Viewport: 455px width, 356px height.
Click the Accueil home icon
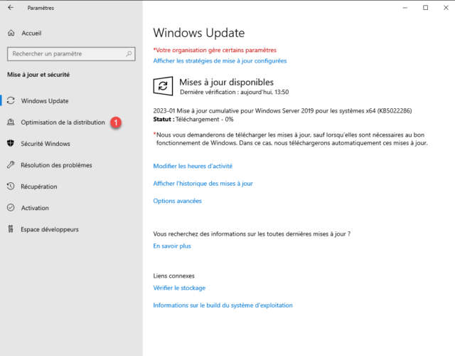(x=11, y=33)
